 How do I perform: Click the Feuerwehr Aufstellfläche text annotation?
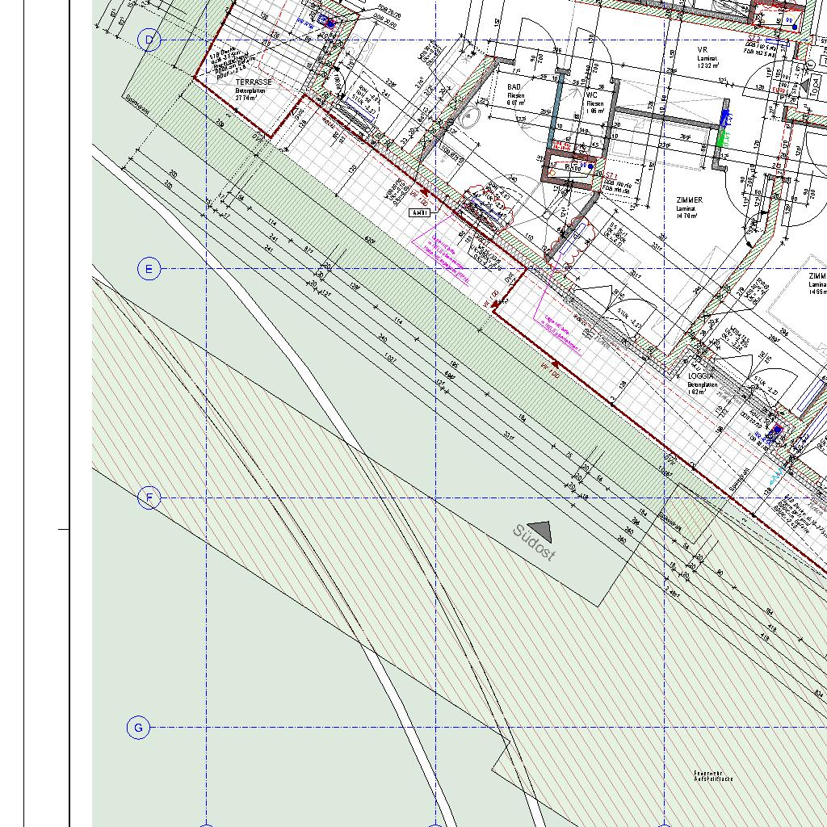point(713,776)
